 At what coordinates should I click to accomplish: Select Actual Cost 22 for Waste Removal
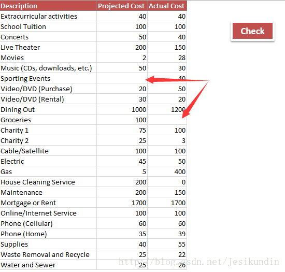tap(167, 254)
